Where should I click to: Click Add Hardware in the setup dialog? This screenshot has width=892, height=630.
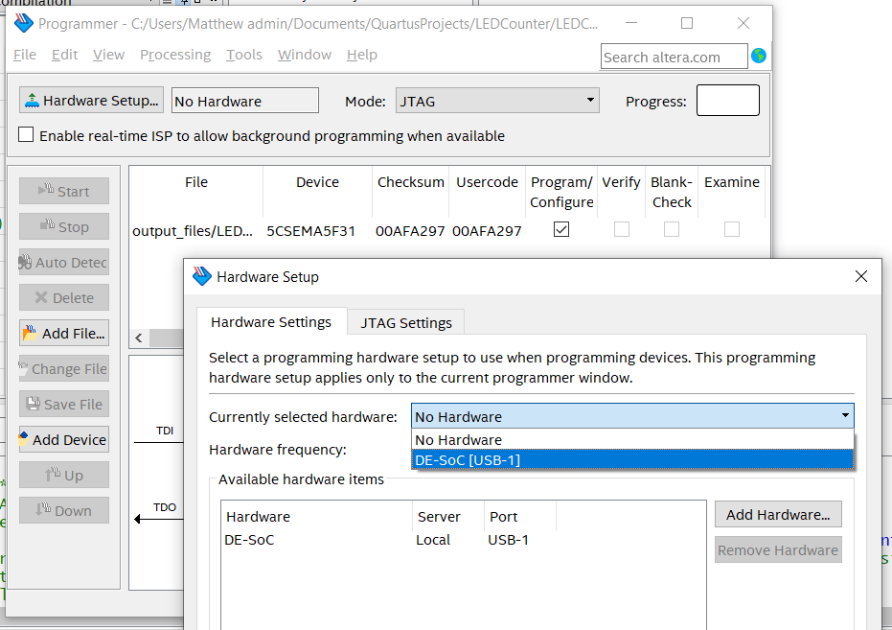[x=778, y=515]
